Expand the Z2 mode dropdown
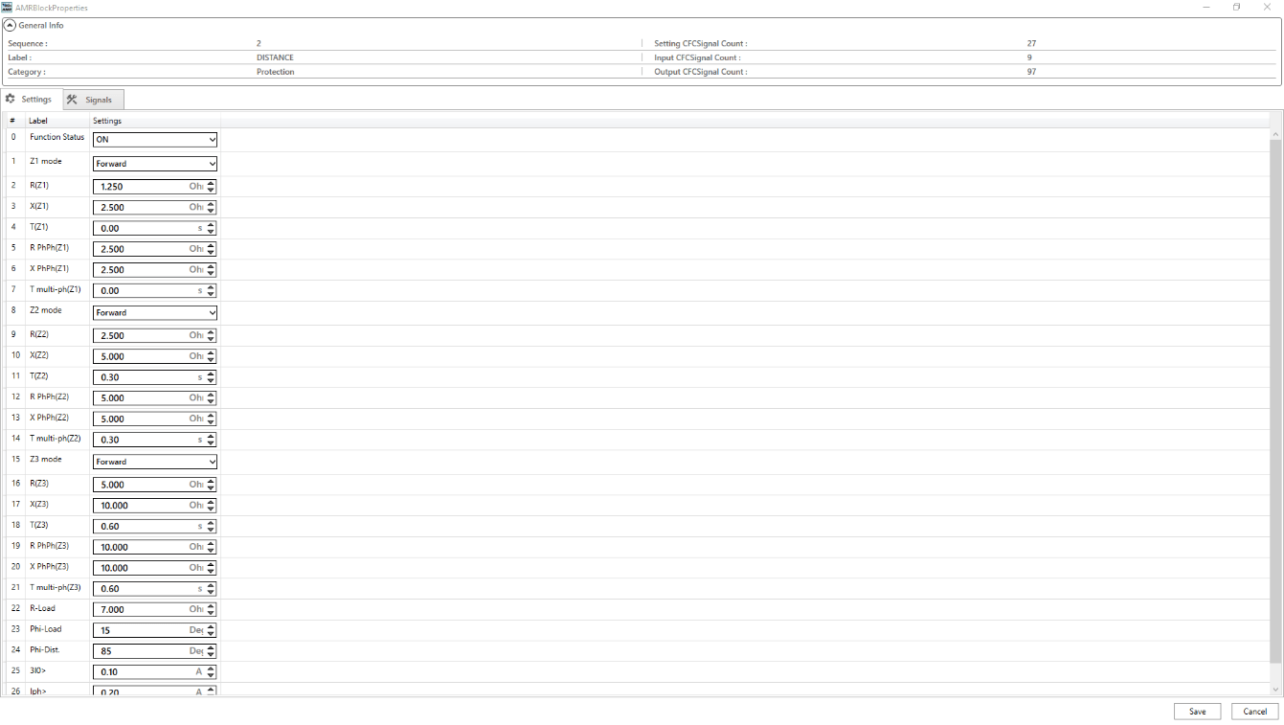Image resolution: width=1284 pixels, height=725 pixels. [155, 313]
